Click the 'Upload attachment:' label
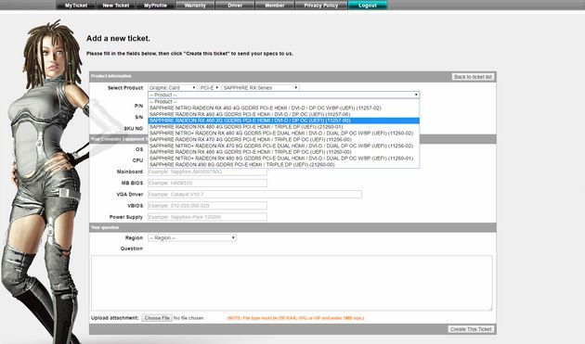The width and height of the screenshot is (585, 344). coord(115,318)
